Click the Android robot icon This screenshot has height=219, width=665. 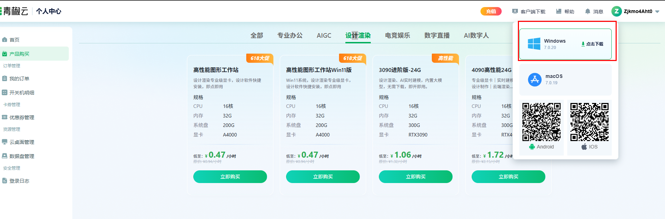532,147
